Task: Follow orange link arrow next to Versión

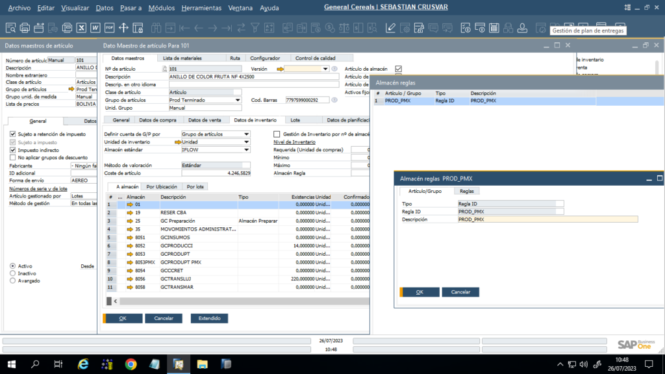Action: [280, 69]
